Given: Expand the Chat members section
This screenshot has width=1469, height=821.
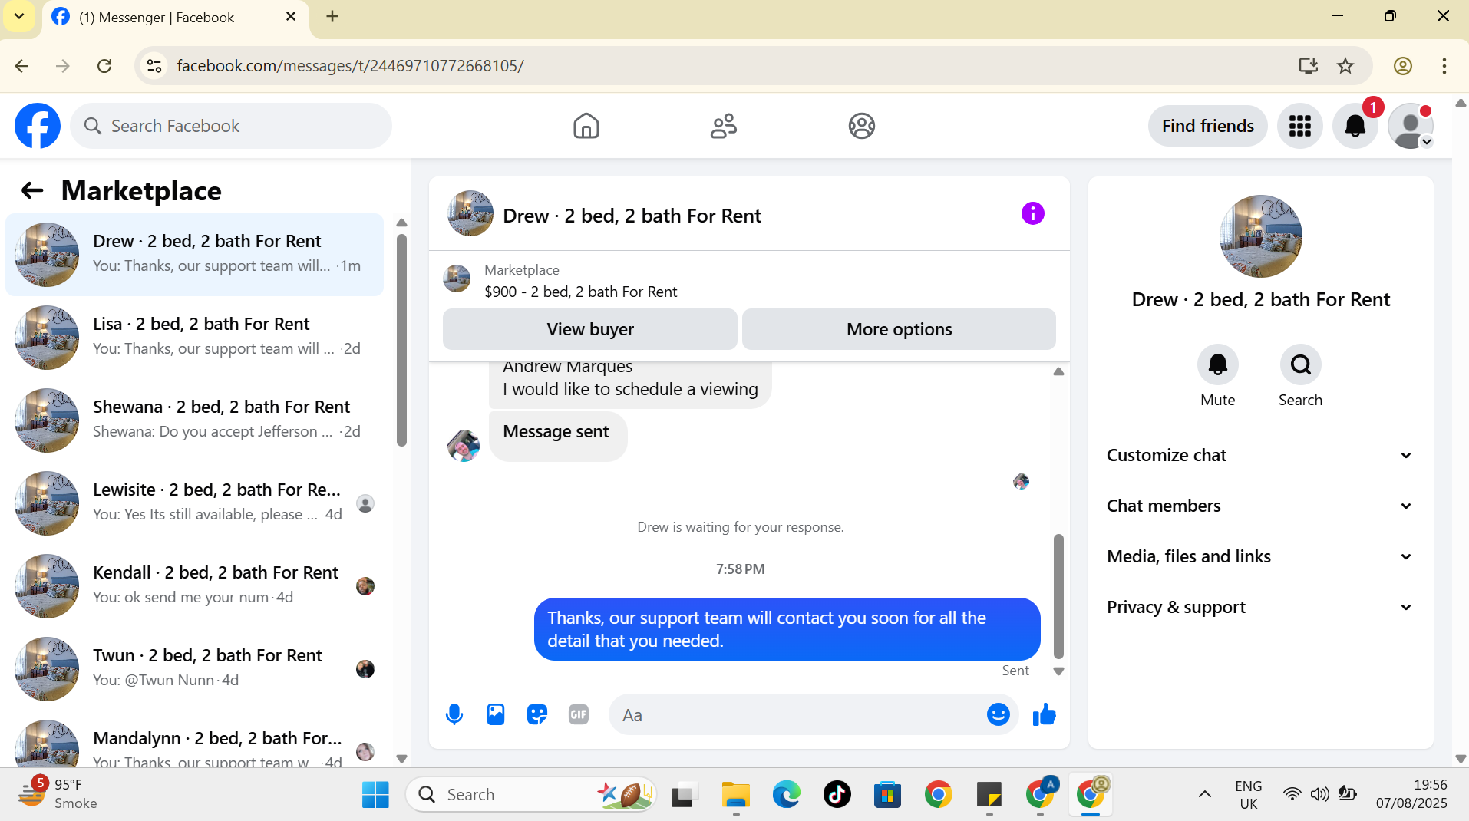Looking at the screenshot, I should point(1260,506).
